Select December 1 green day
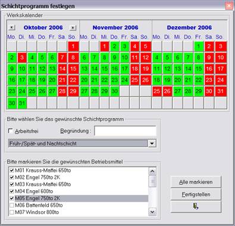Viewport: 235px width, 226px height. point(199,47)
